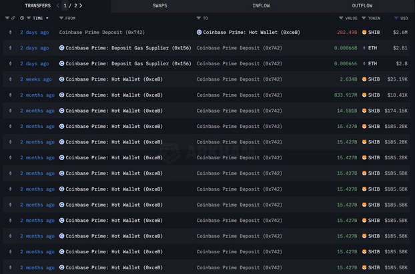415x274 pixels.
Task: Click SHIB token icon in $174.15K row
Action: (x=364, y=111)
